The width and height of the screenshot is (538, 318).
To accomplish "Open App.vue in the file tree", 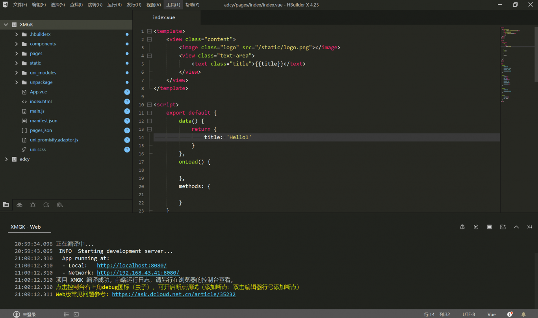I will 38,92.
